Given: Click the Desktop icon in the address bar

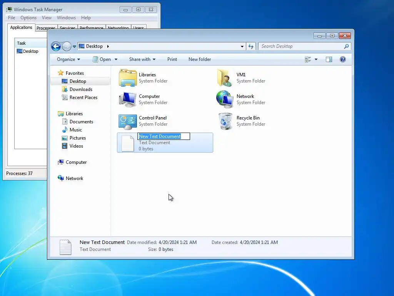Looking at the screenshot, I should click(82, 46).
